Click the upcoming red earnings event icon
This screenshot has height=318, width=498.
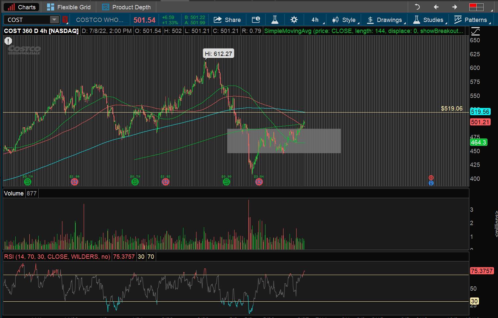(431, 178)
